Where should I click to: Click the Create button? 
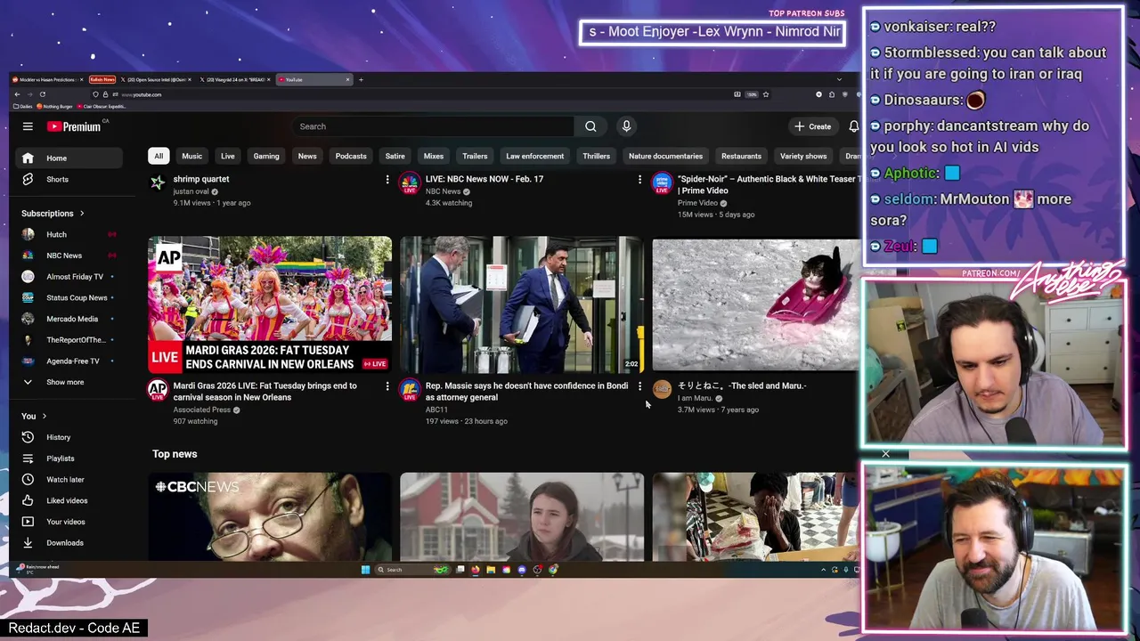pyautogui.click(x=813, y=126)
